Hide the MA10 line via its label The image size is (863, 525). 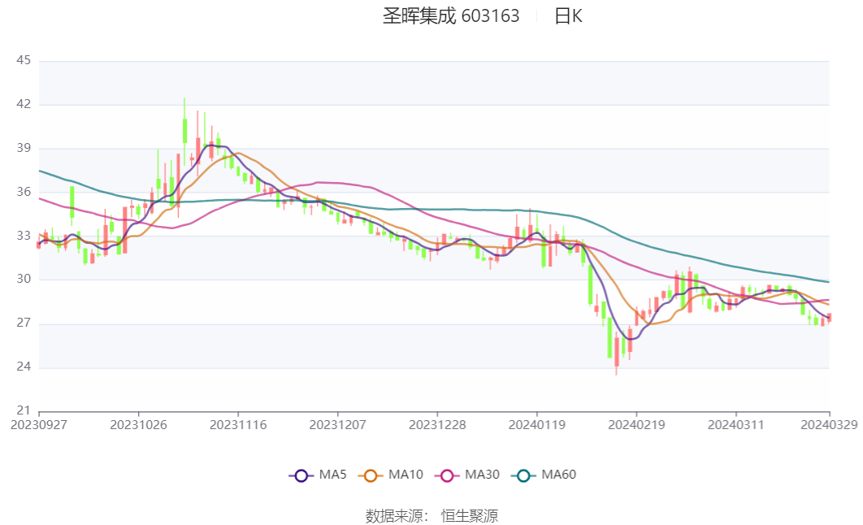click(405, 475)
